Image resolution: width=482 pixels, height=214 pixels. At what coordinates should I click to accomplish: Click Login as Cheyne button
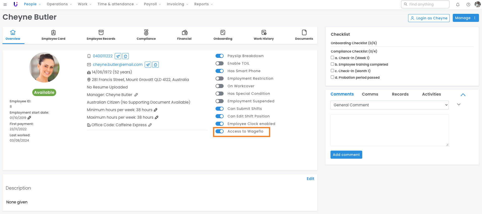tap(429, 18)
